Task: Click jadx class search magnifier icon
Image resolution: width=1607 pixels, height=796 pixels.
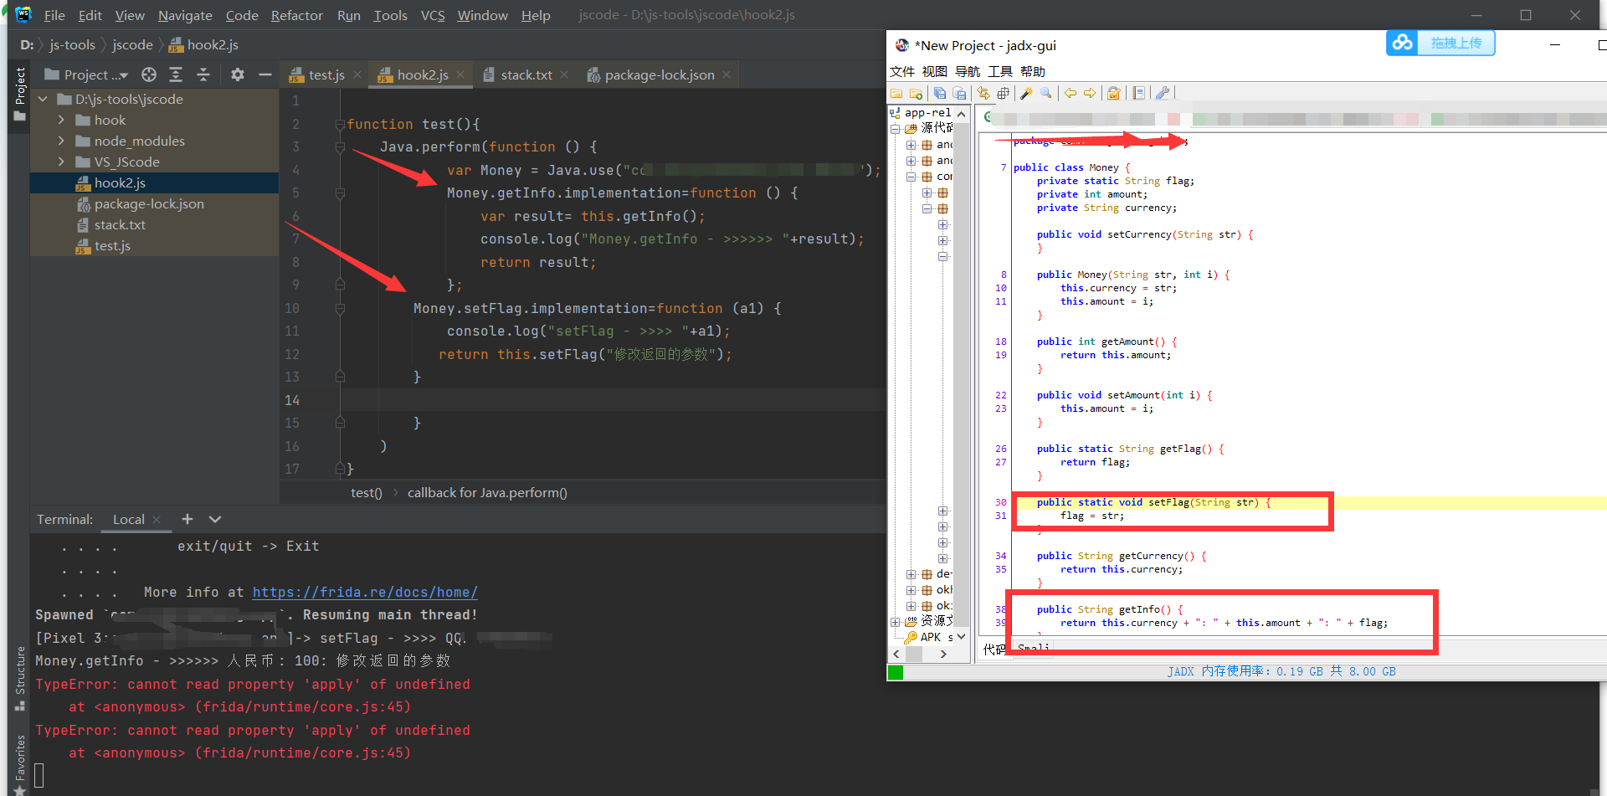Action: [1046, 94]
